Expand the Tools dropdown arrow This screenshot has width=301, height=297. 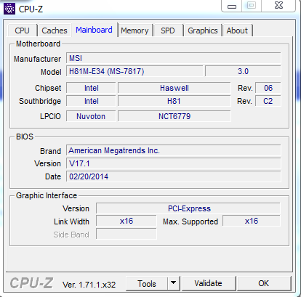[174, 283]
